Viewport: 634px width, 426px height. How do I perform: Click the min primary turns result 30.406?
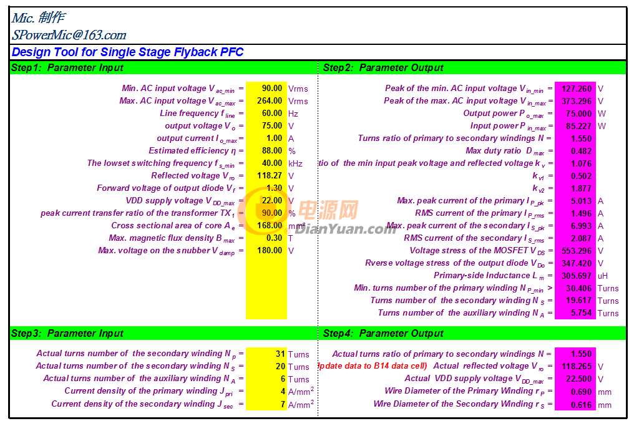pos(575,289)
